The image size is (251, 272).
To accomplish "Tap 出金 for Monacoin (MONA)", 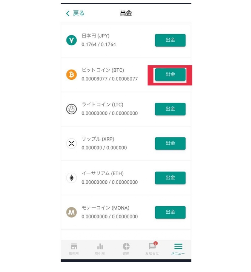I will [170, 212].
